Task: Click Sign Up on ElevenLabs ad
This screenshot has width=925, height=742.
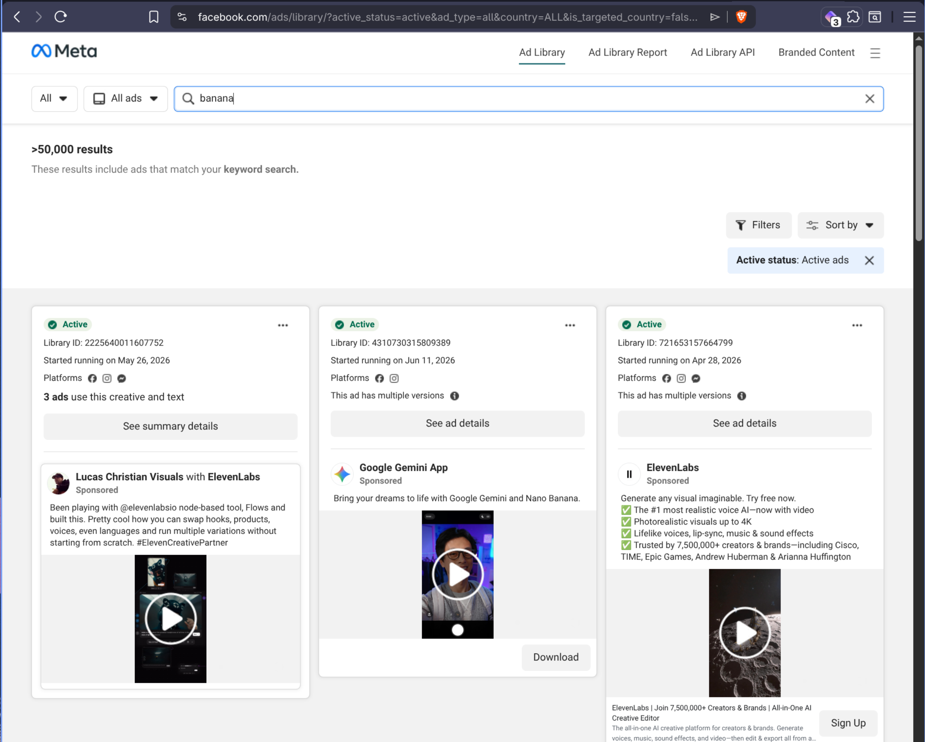Action: click(848, 723)
